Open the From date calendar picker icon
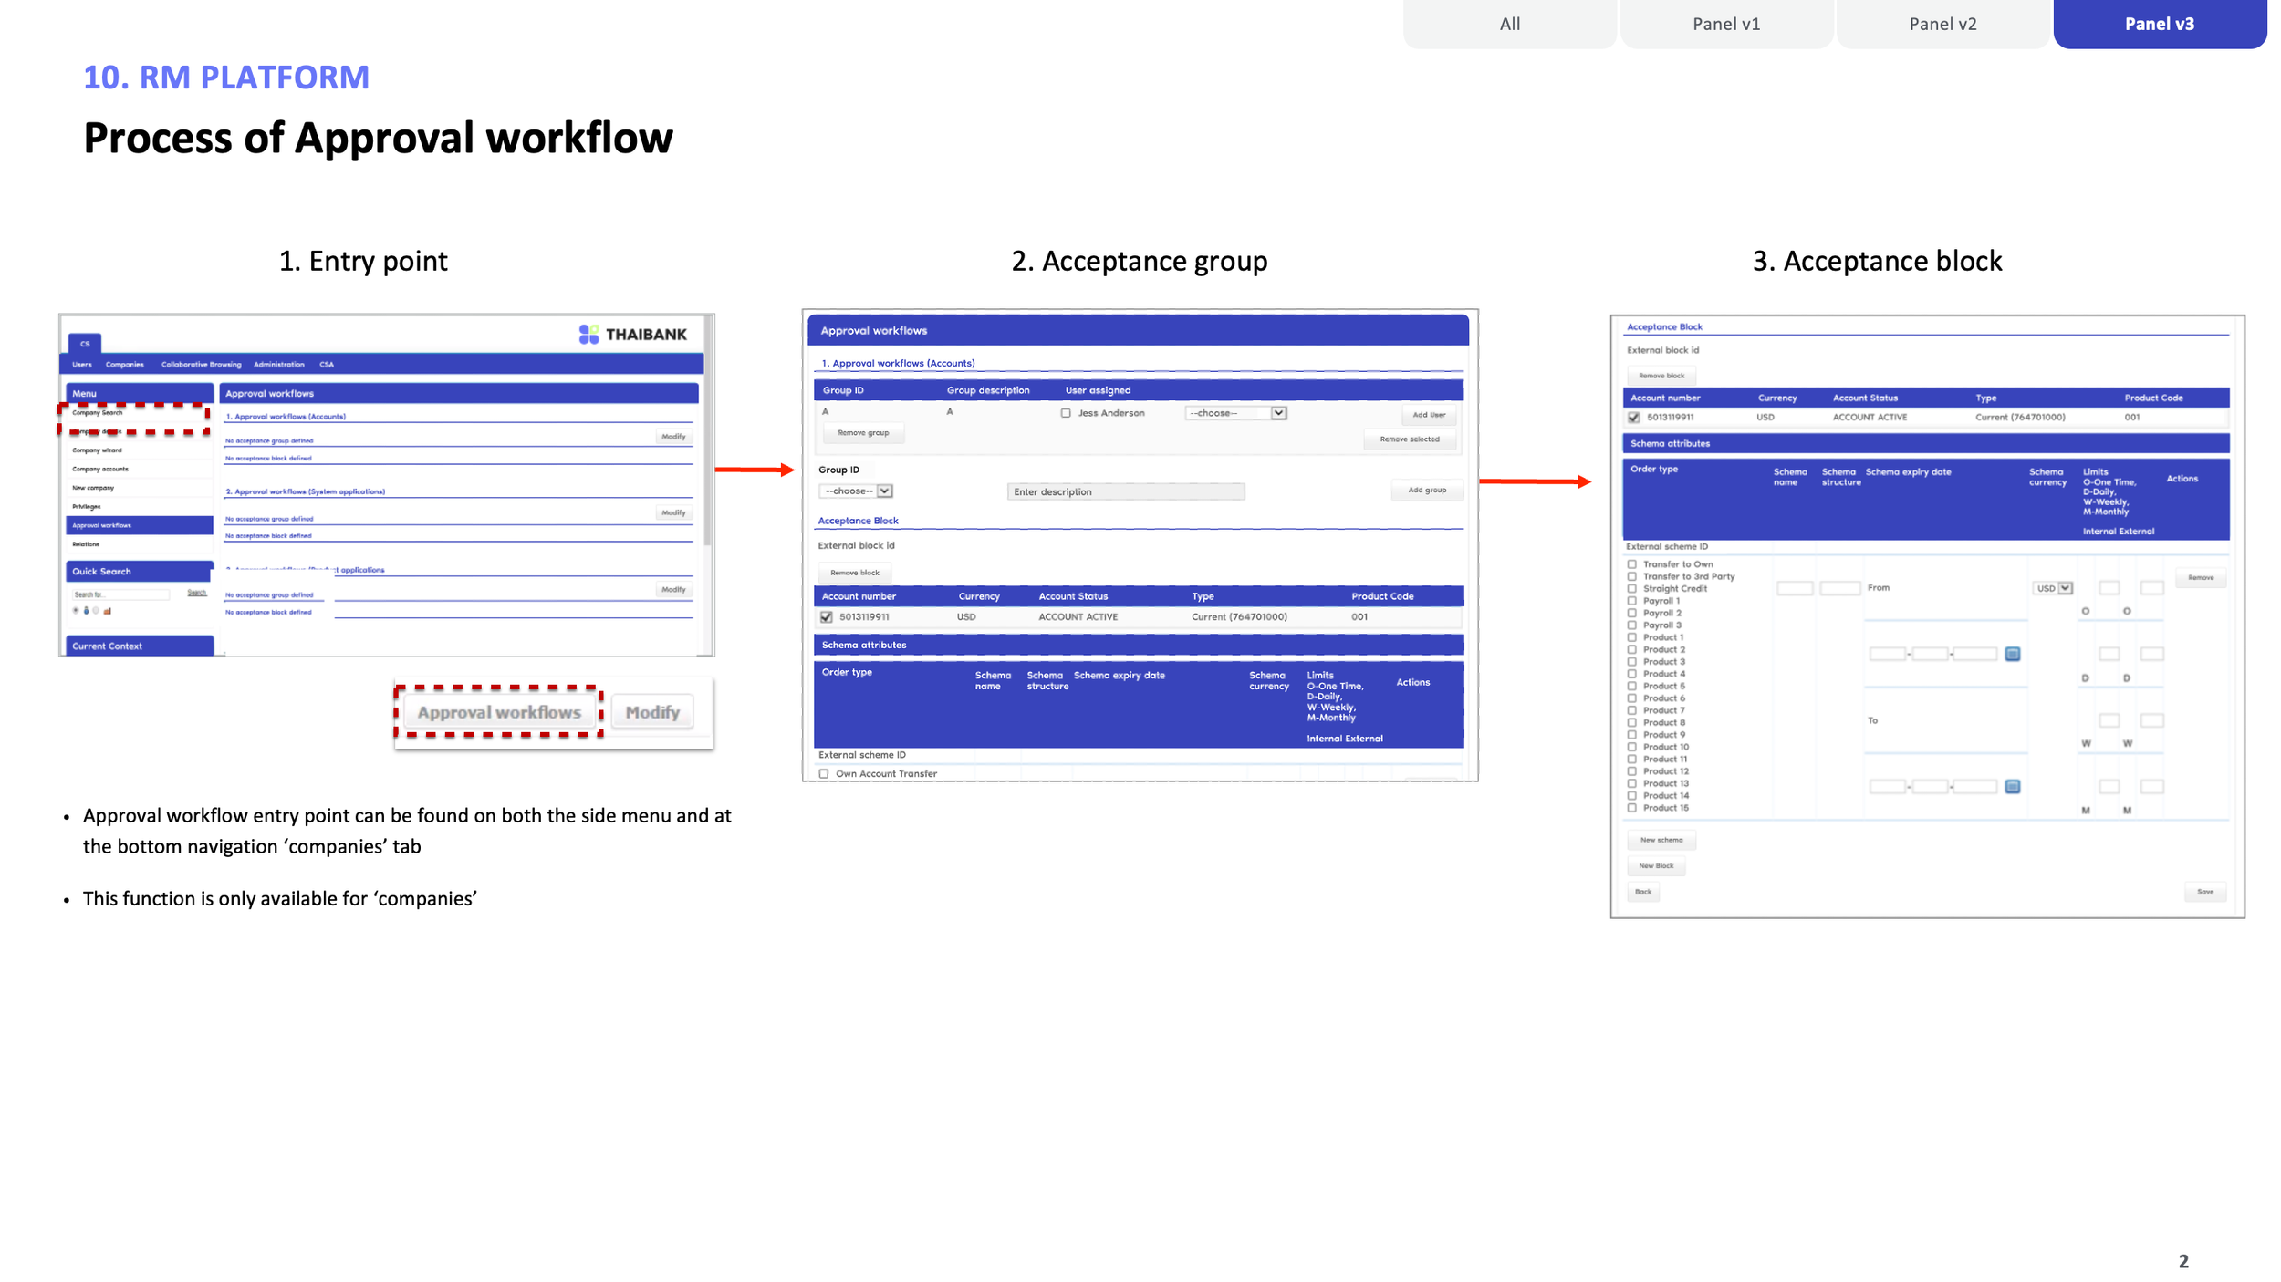Image resolution: width=2281 pixels, height=1282 pixels. tap(2012, 654)
